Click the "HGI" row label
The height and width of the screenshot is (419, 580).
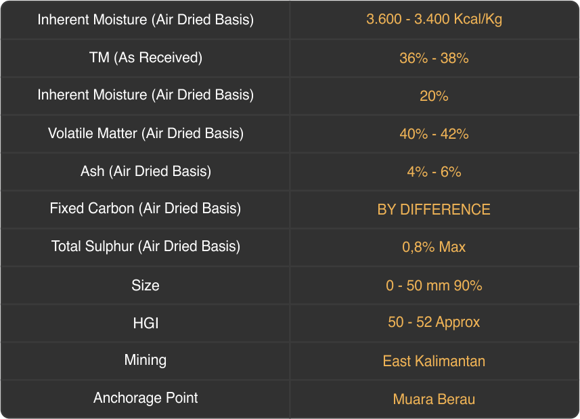click(x=146, y=324)
